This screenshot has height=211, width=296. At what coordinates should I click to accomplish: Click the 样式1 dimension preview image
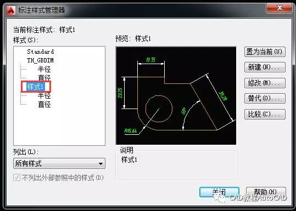[x=176, y=96]
